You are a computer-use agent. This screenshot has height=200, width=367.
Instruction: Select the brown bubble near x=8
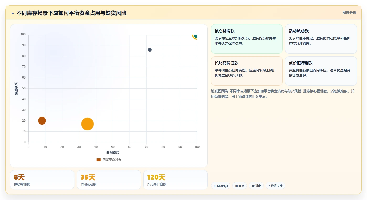pos(42,121)
